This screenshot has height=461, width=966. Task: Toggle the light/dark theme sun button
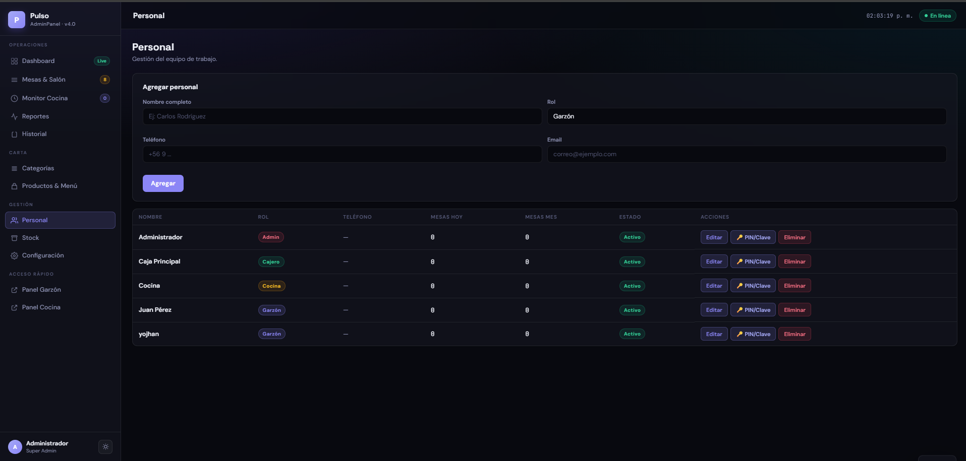tap(105, 447)
